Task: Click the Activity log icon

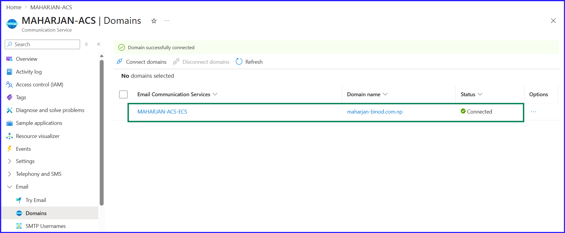Action: coord(10,72)
